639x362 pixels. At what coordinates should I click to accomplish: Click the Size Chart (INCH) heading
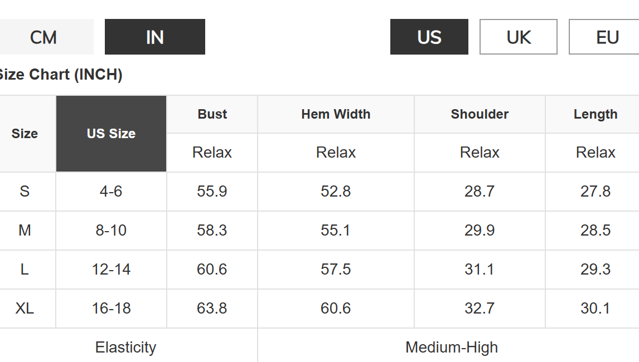[x=60, y=75]
